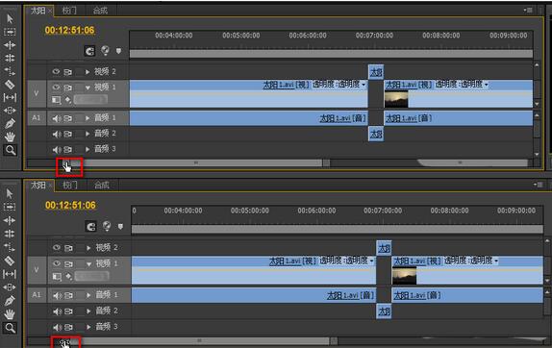Toggle 视频 1 eye visibility in lower timeline
The width and height of the screenshot is (552, 348).
pyautogui.click(x=57, y=263)
